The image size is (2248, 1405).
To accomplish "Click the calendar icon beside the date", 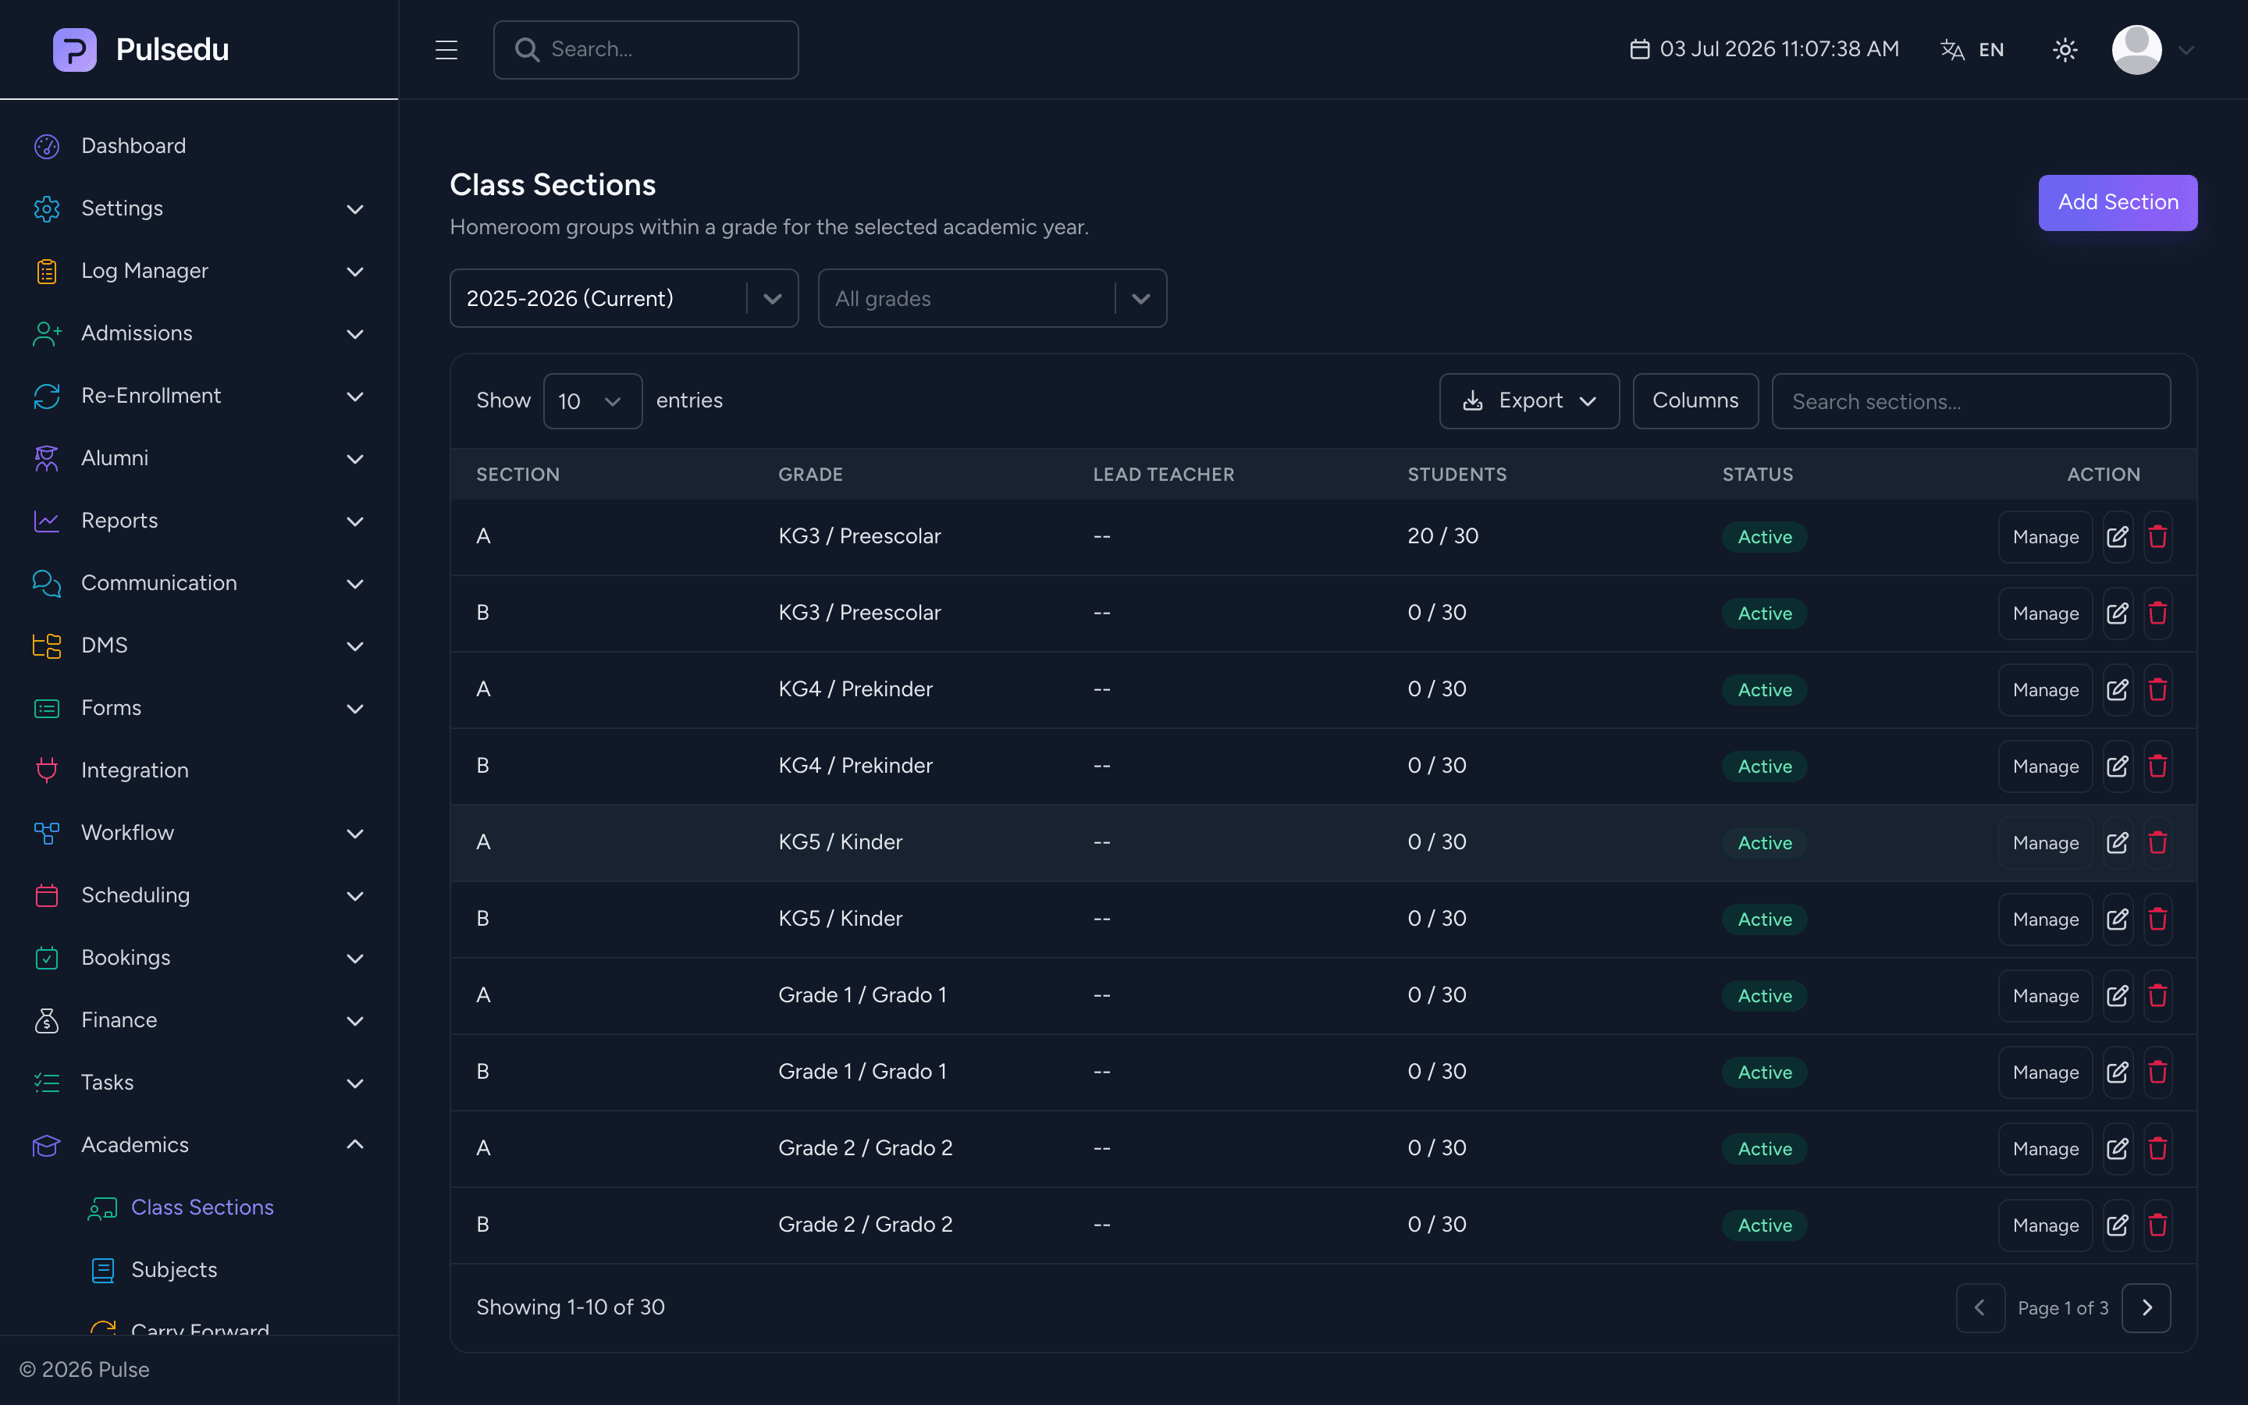I will [1639, 49].
